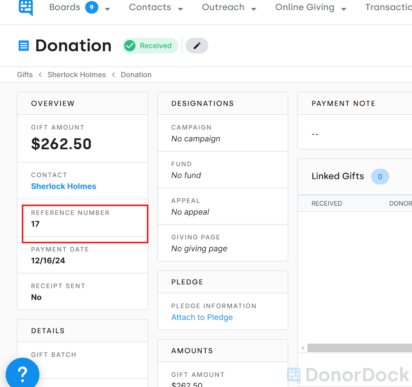Open the Sherlock Holmes contact link
The width and height of the screenshot is (412, 387).
pyautogui.click(x=63, y=186)
